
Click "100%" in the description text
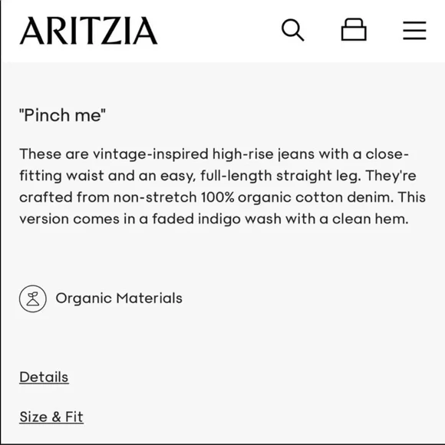pyautogui.click(x=218, y=197)
